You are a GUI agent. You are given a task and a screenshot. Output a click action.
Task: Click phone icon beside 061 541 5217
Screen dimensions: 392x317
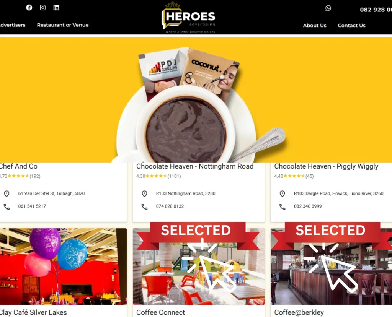[x=7, y=206]
